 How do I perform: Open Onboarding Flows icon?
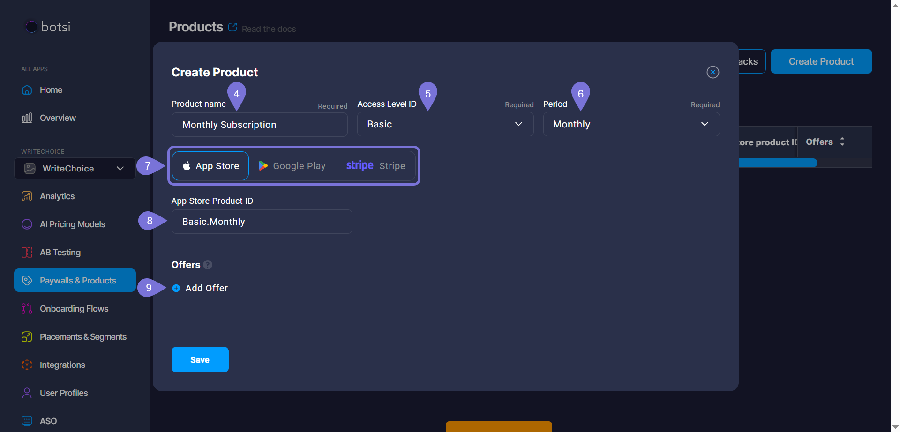(27, 309)
